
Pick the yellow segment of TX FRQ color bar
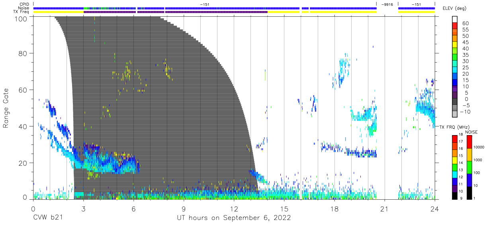tap(455, 160)
